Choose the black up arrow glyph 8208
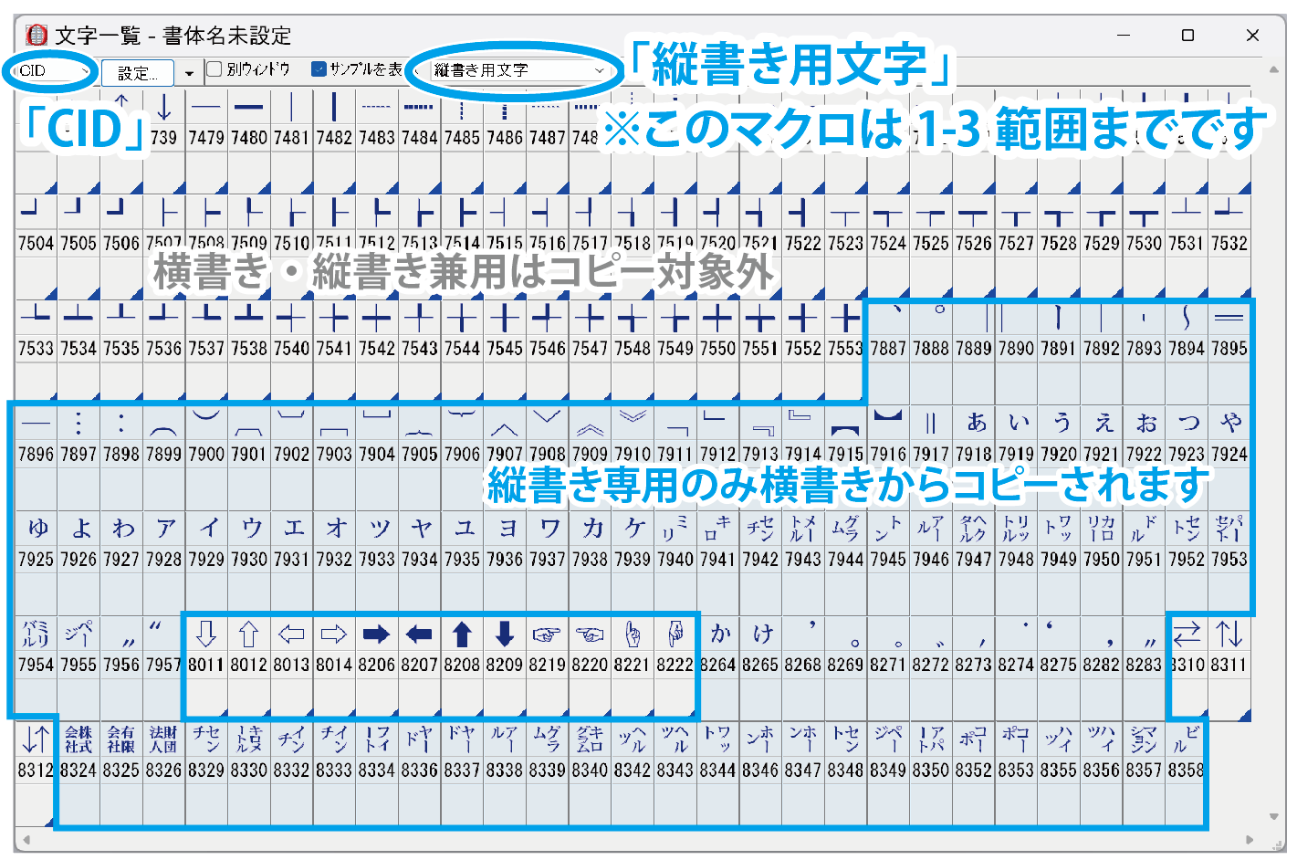The width and height of the screenshot is (1297, 860). click(x=462, y=635)
